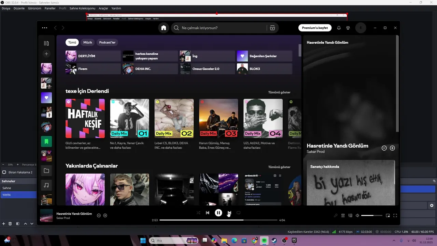The width and height of the screenshot is (437, 246).
Task: Expand Your Library sidebar icon
Action: pos(46,43)
